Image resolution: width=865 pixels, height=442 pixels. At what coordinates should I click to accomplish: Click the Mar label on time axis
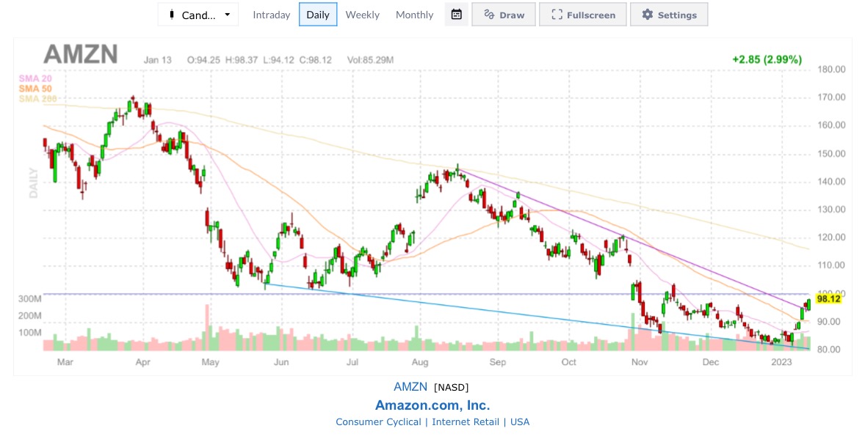[x=65, y=362]
